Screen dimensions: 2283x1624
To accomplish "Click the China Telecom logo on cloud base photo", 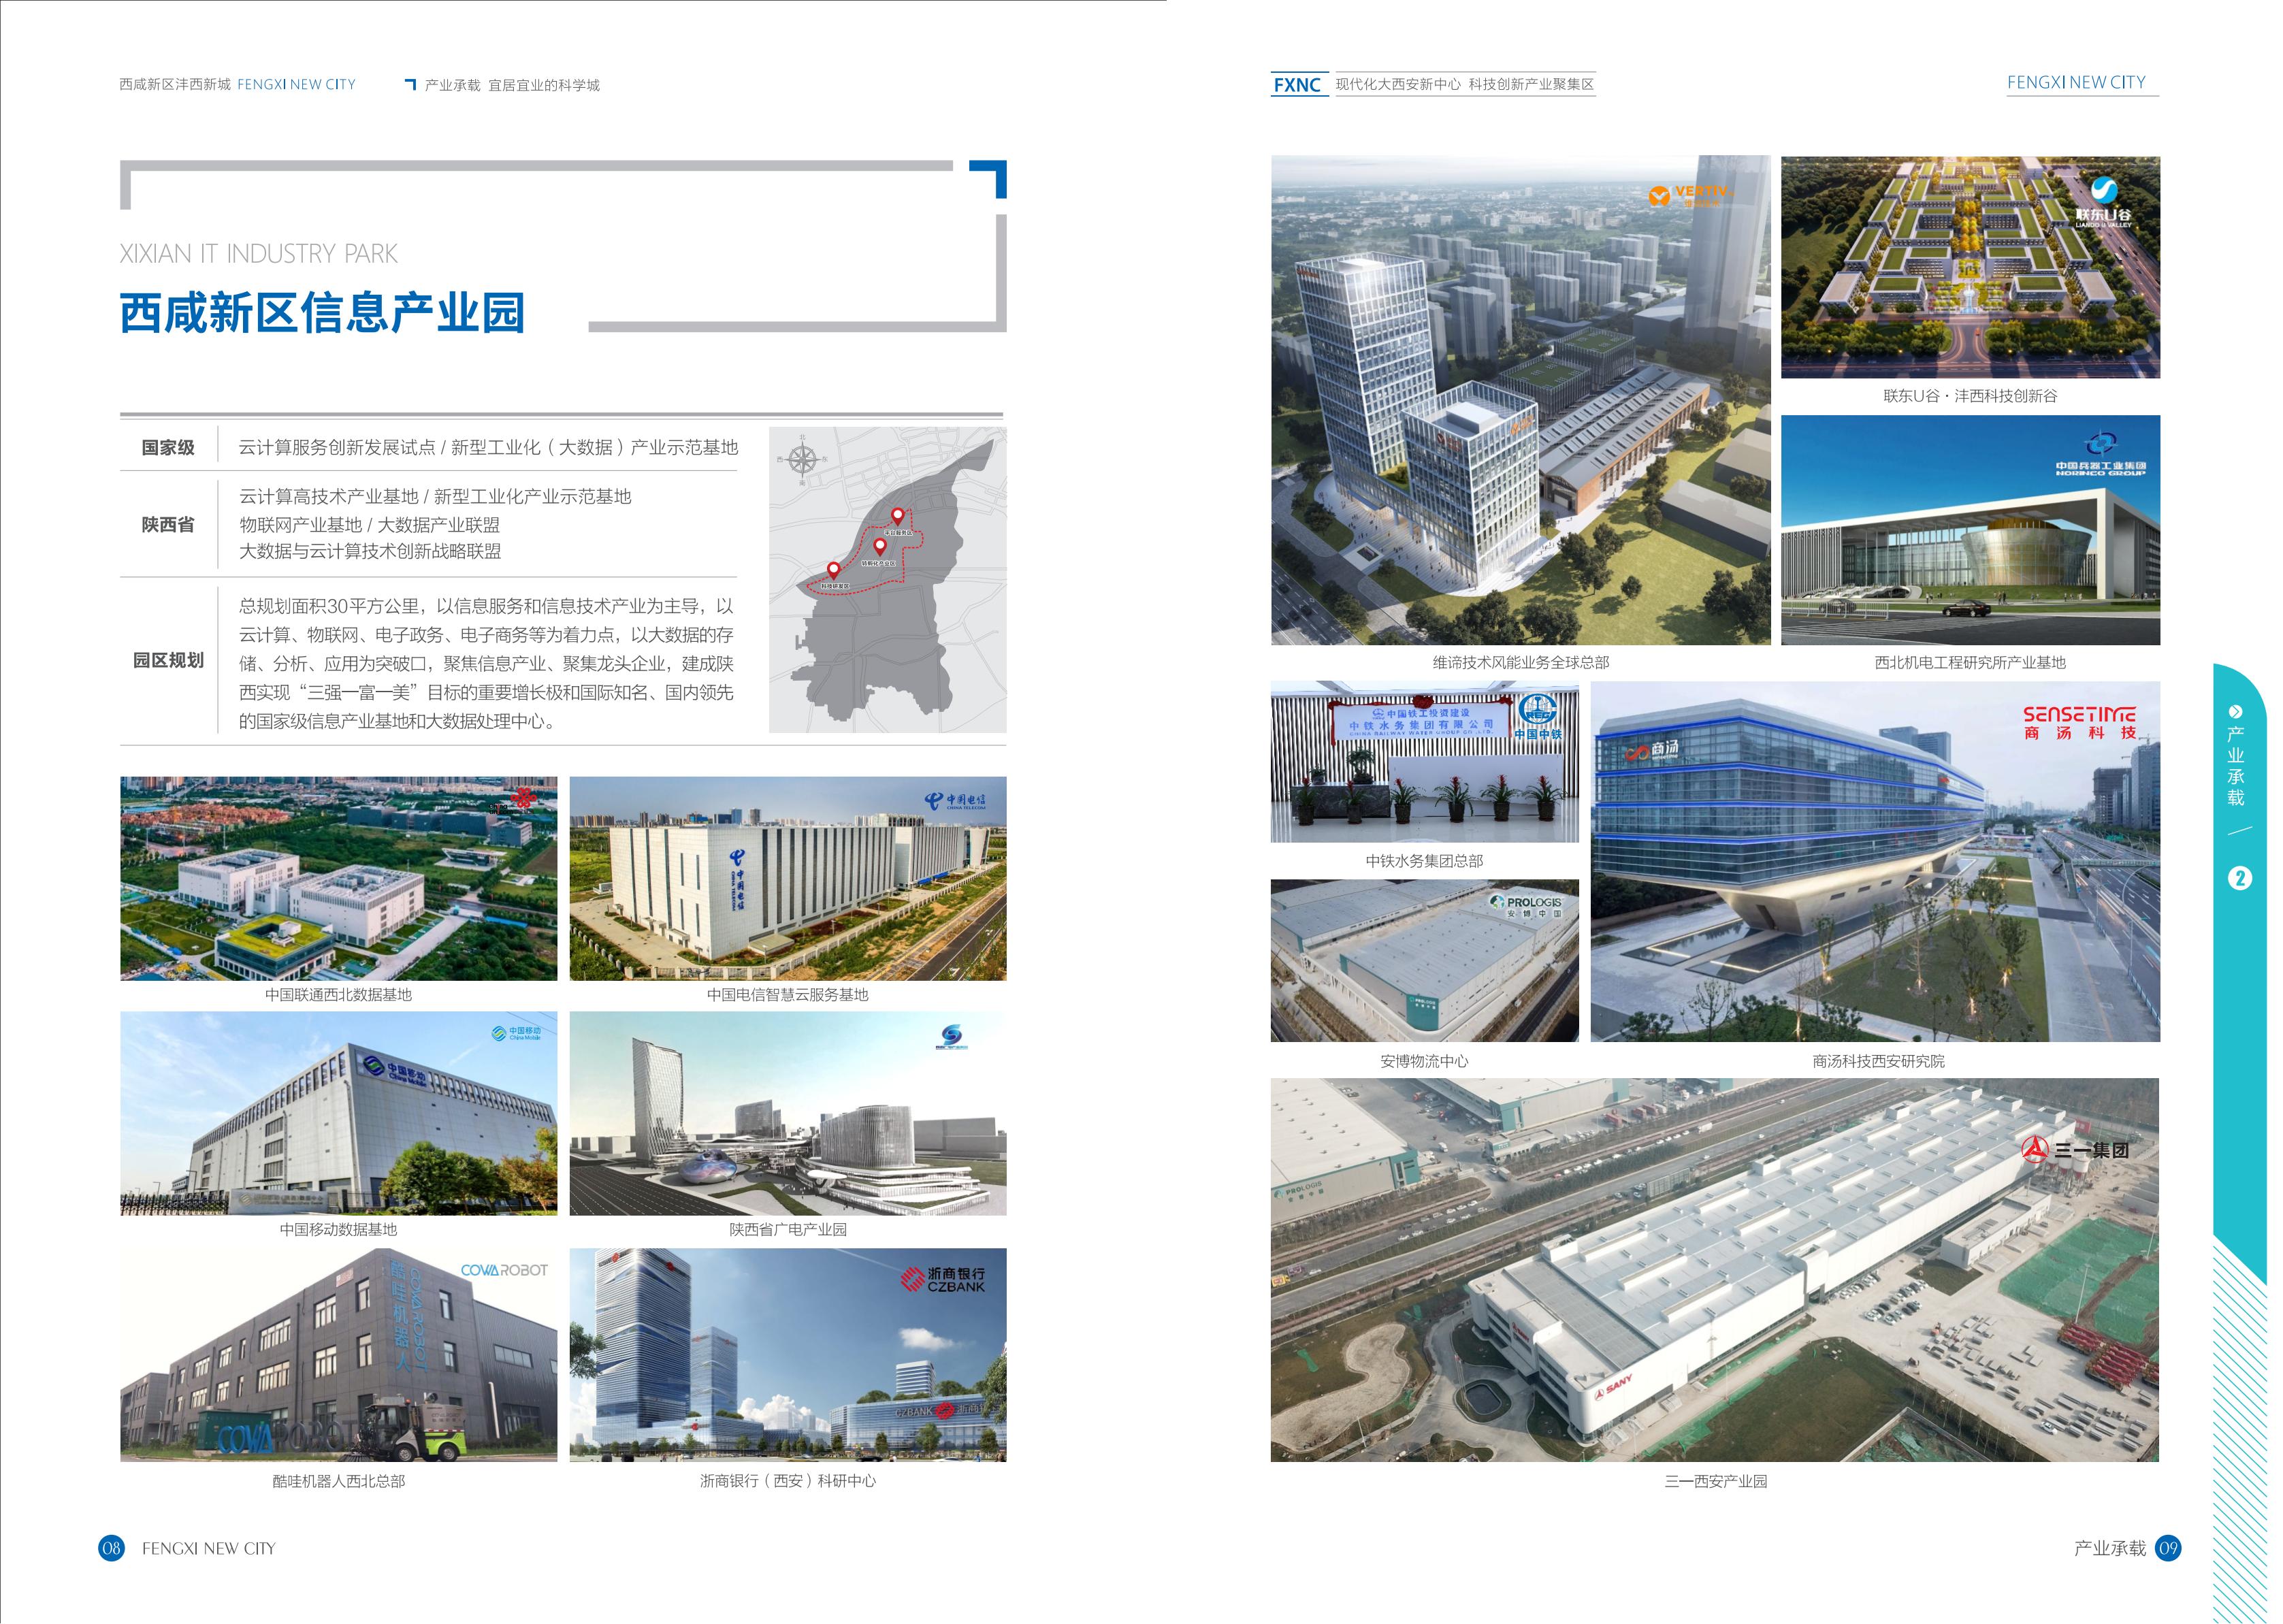I will [955, 800].
